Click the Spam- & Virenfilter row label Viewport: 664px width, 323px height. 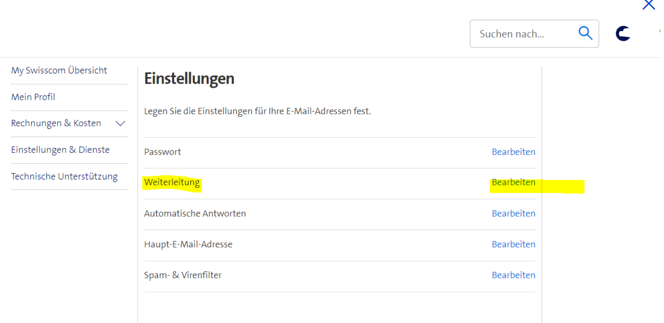[183, 275]
